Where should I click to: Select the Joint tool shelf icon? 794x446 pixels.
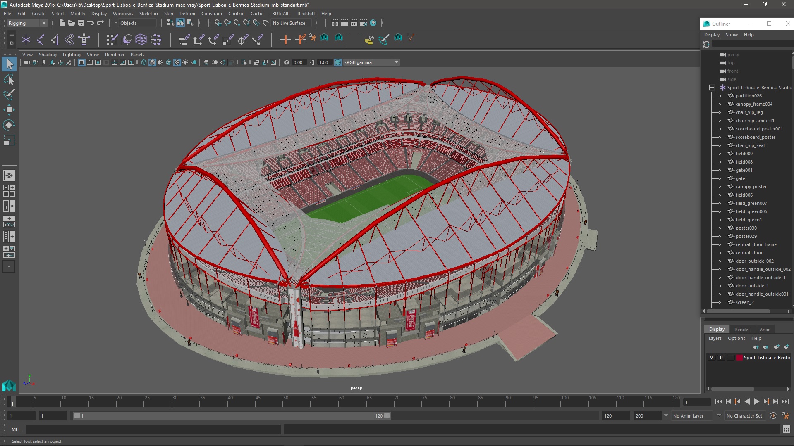(41, 40)
